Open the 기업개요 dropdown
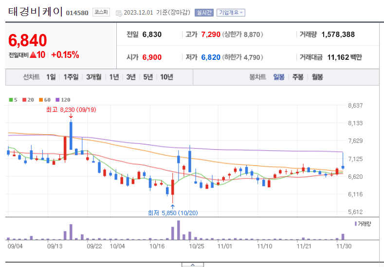This screenshot has height=267, width=384. (231, 13)
